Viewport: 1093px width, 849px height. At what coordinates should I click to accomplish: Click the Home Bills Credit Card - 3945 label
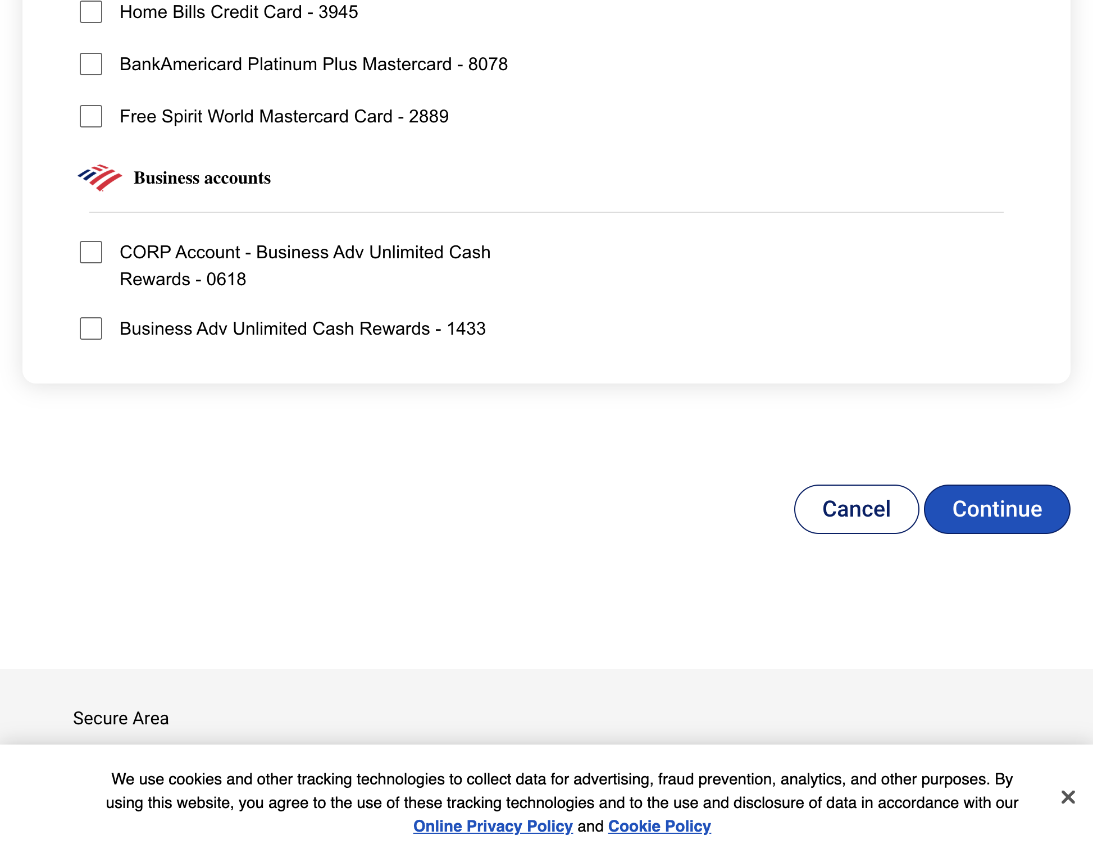[x=239, y=12]
